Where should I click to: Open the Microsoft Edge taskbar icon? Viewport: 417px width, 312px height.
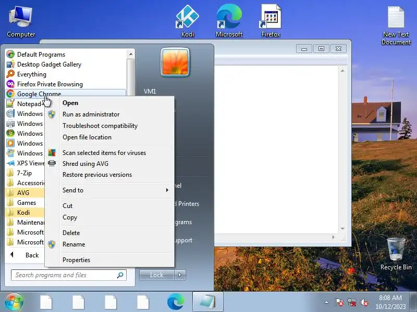[175, 302]
